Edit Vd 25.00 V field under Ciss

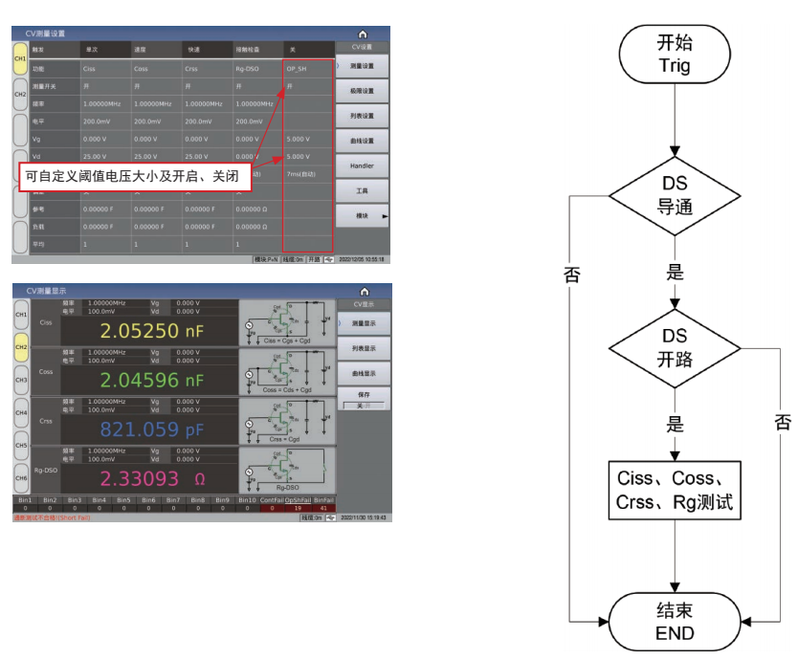pyautogui.click(x=104, y=156)
